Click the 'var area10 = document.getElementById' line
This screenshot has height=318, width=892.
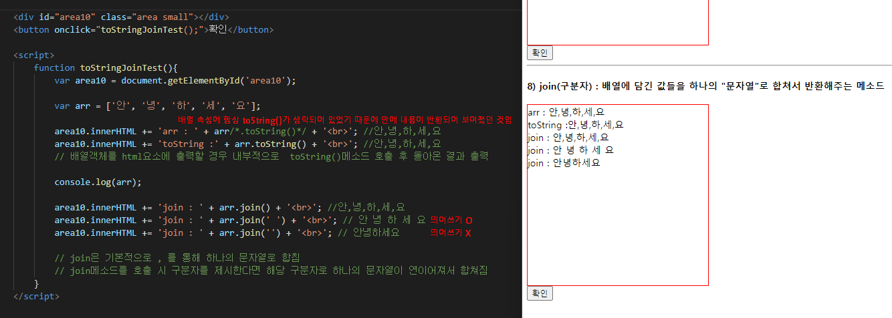[175, 80]
